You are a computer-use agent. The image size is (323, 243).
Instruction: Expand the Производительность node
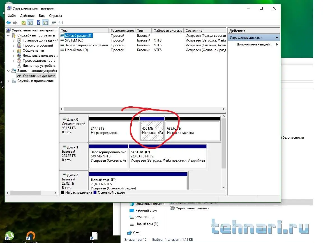tap(13, 61)
